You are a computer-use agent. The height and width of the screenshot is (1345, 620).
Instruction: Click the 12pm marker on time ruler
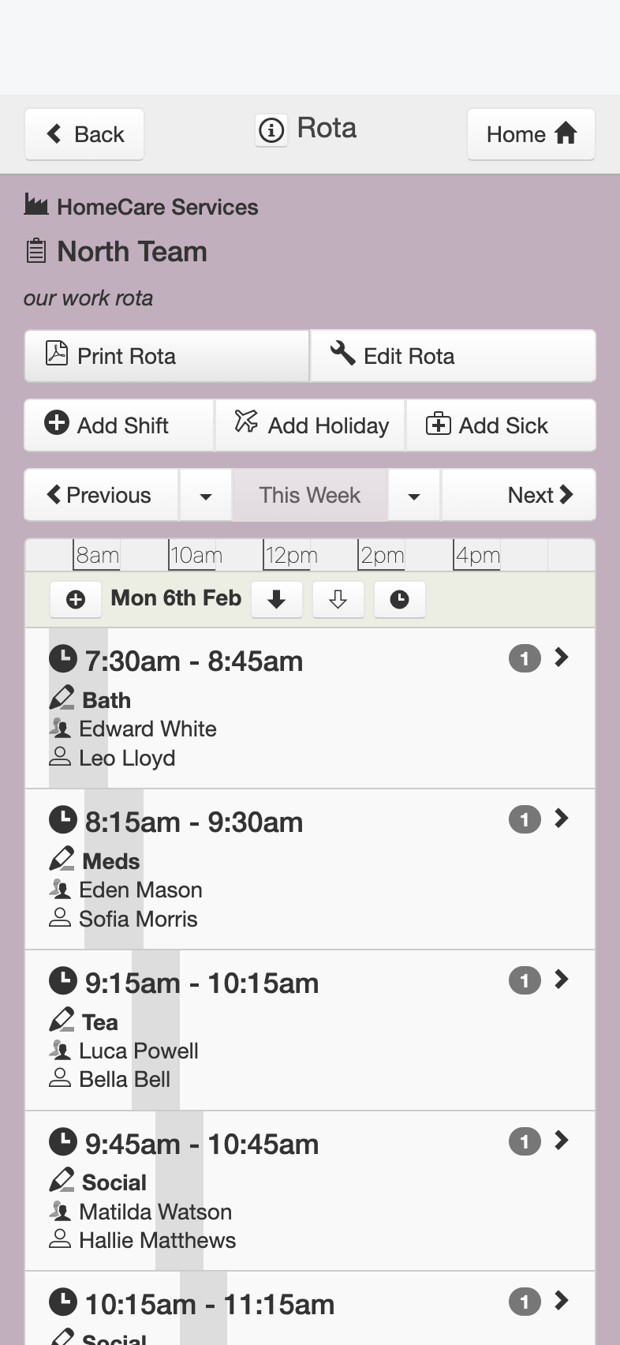290,556
